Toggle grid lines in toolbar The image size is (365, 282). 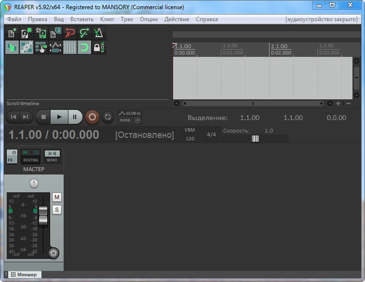[x=70, y=48]
